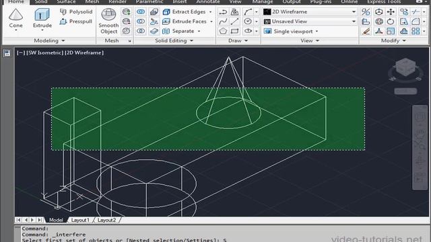The height and width of the screenshot is (242, 431).
Task: Click the icon left of viewport label
Action: tap(7, 53)
